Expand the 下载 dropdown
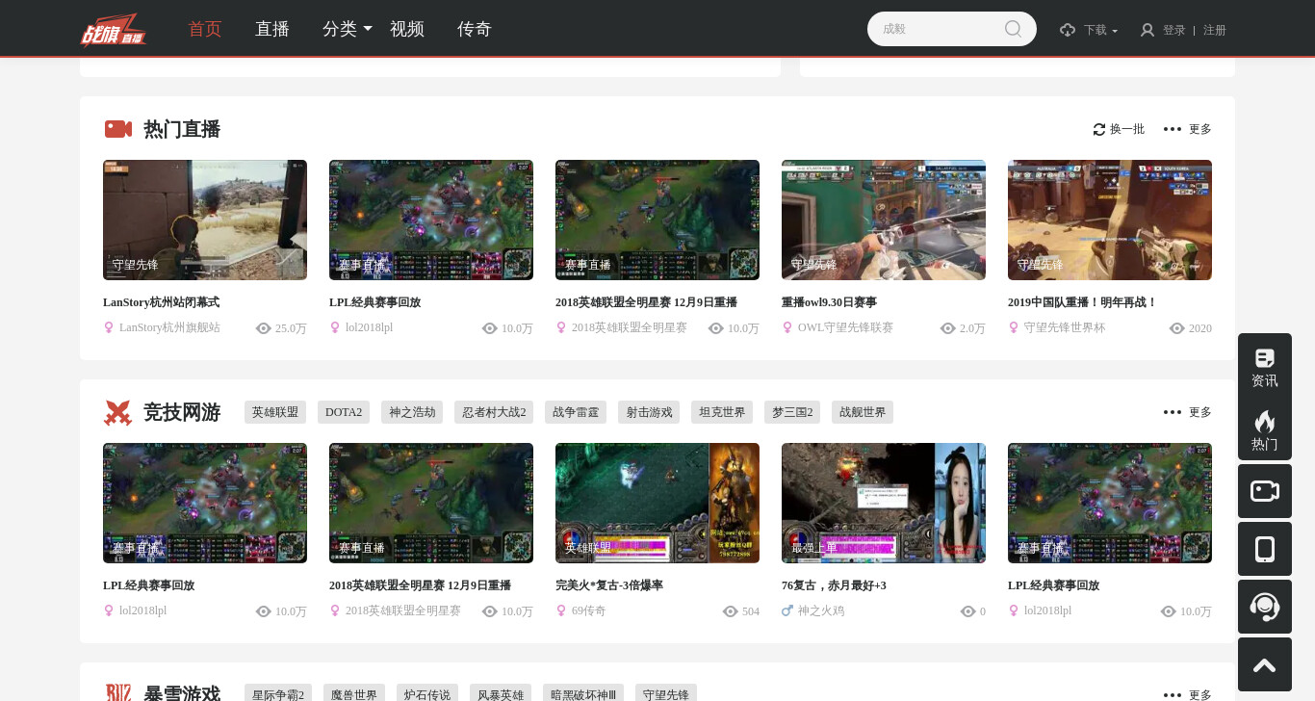Image resolution: width=1315 pixels, height=701 pixels. pos(1100,30)
